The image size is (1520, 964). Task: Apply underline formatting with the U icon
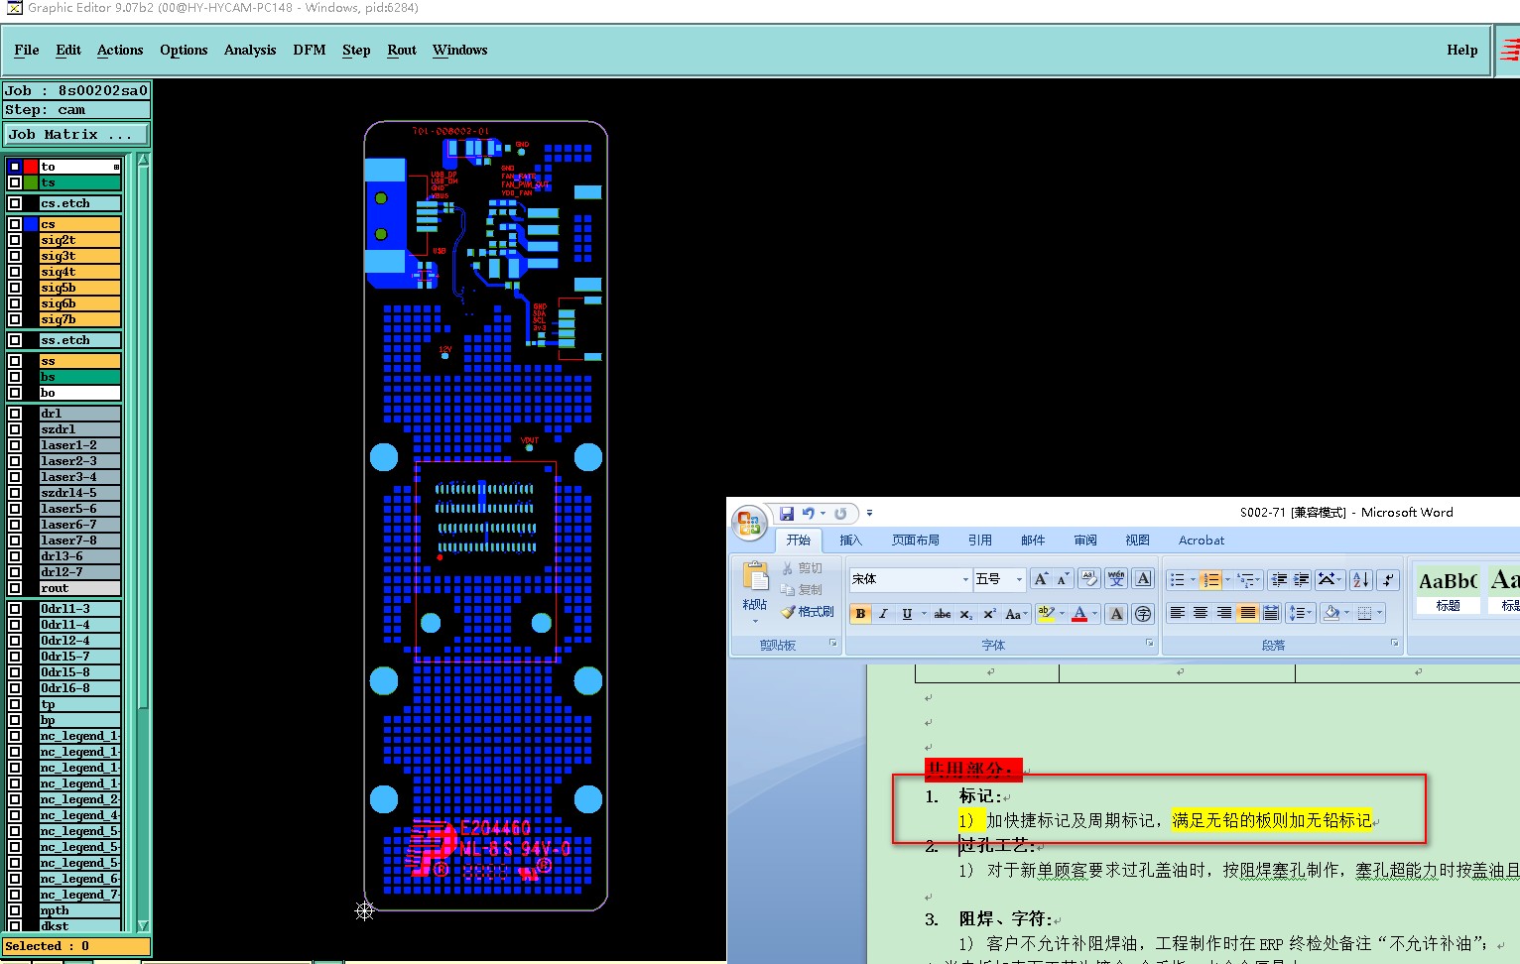pos(907,614)
